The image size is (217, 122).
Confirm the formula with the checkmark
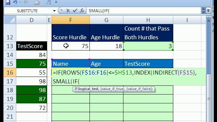tap(75, 11)
